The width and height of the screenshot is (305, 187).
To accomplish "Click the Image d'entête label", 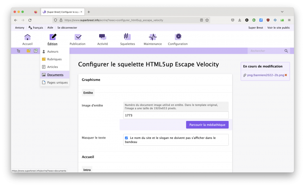I will click(92, 105).
